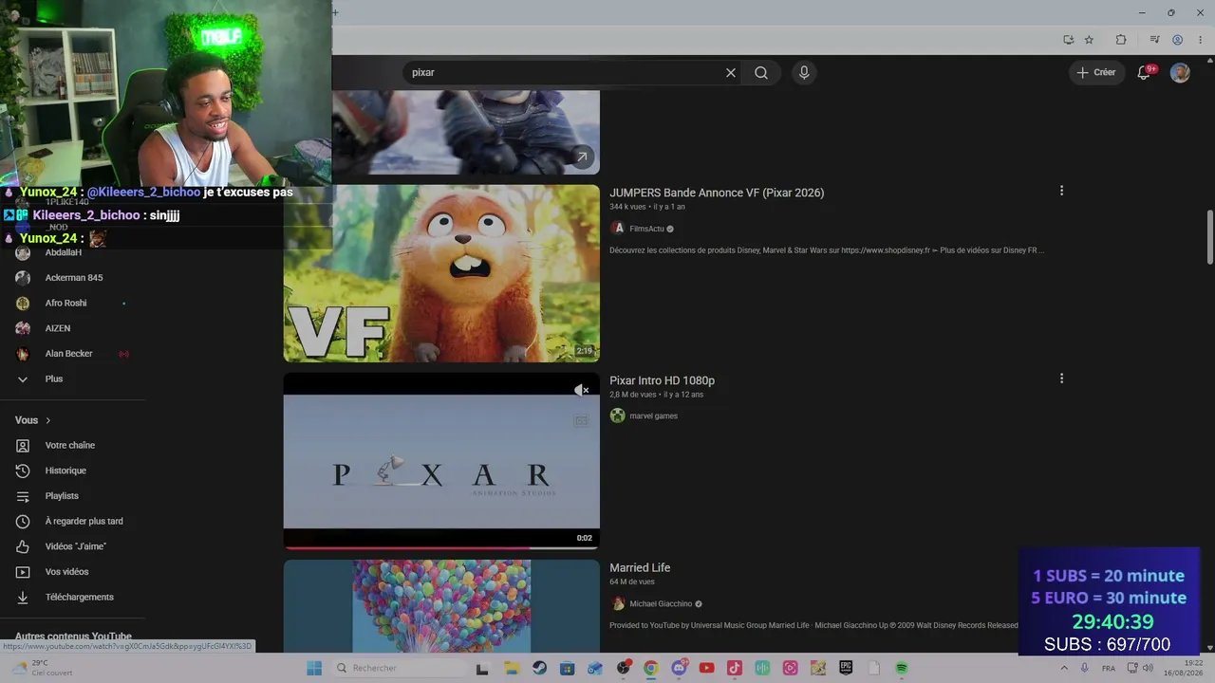Click the page's vertical scrollbar thumb
This screenshot has width=1215, height=683.
pyautogui.click(x=1209, y=237)
